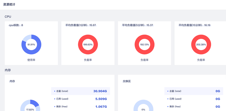
Task: Click the 1.067G memory free value
Action: pyautogui.click(x=101, y=107)
